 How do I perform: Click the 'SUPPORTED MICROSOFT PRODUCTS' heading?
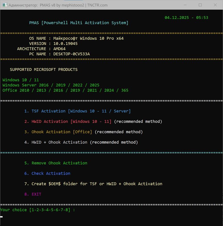(x=44, y=69)
